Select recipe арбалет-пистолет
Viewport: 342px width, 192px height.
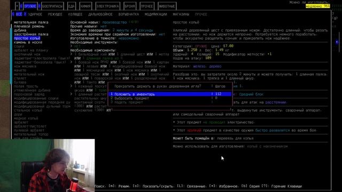[x=30, y=126]
